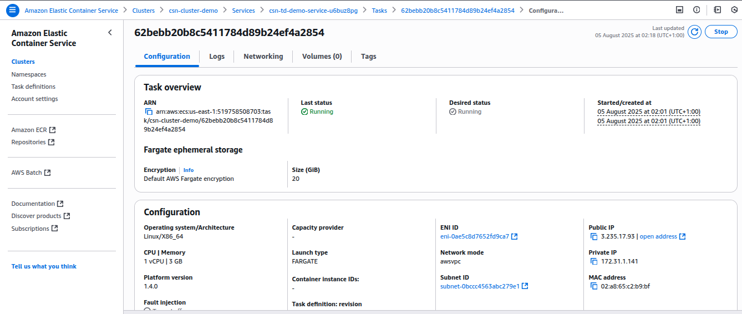The height and width of the screenshot is (314, 742).
Task: Open Account settings in the sidebar
Action: point(34,99)
